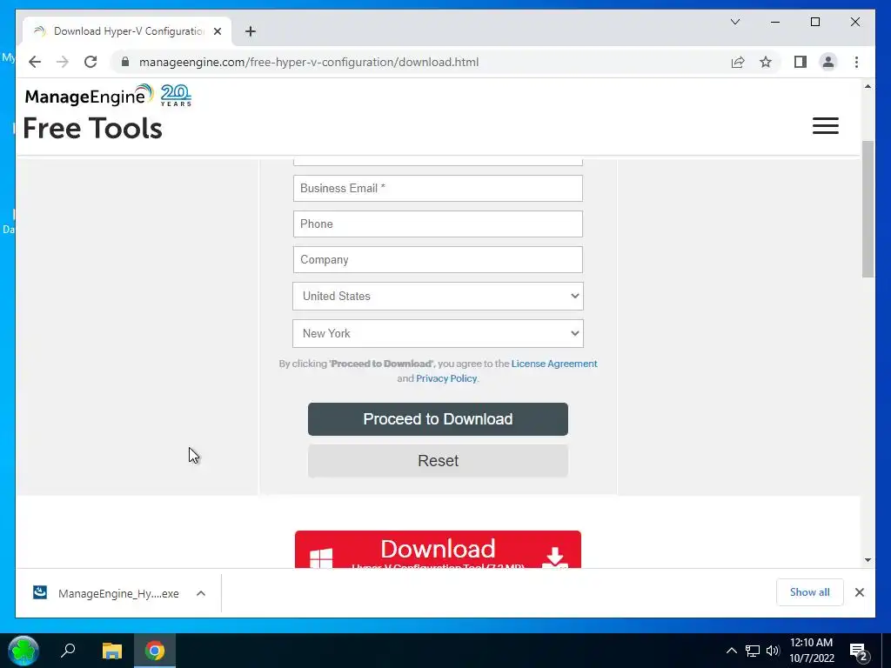The height and width of the screenshot is (668, 891).
Task: Close the Download Hyper-V Configuration tab
Action: (217, 31)
